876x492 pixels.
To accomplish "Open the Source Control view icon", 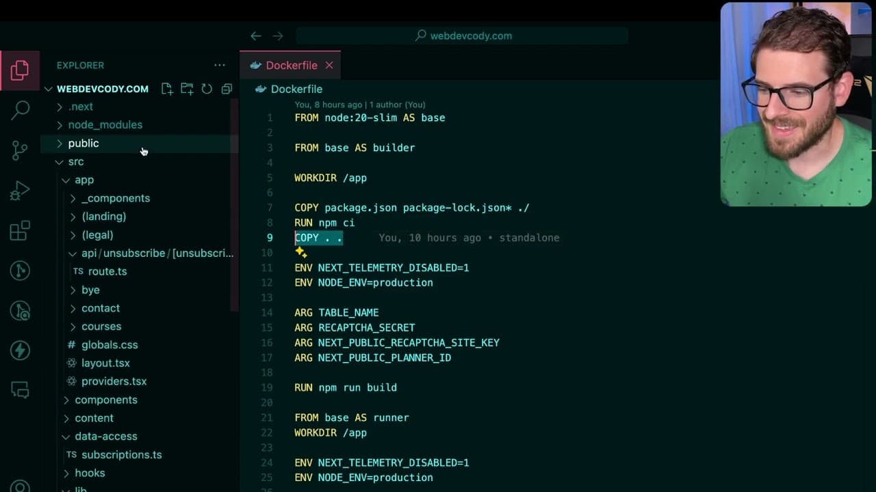I will pyautogui.click(x=20, y=150).
